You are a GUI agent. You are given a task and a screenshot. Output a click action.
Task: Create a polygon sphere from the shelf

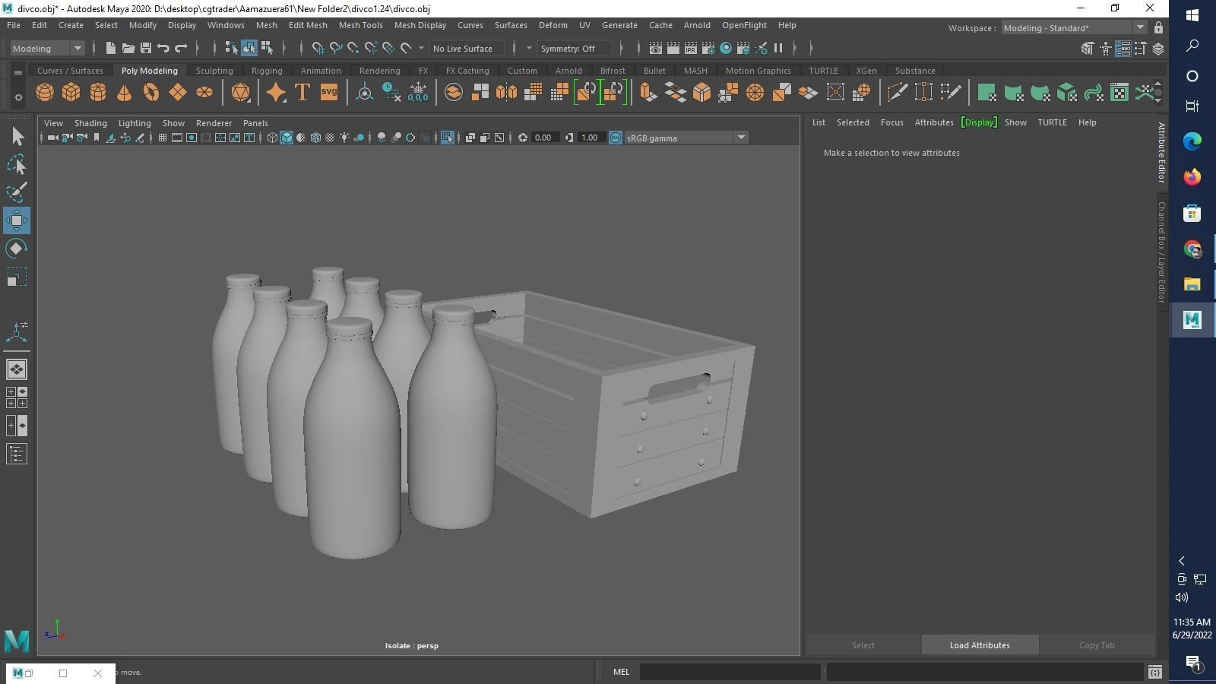tap(45, 93)
